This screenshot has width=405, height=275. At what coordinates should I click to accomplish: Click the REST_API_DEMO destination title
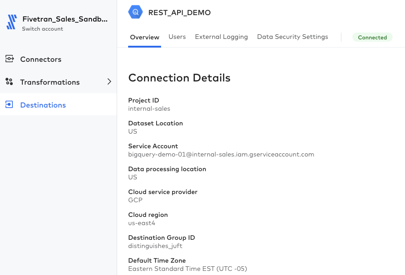(179, 12)
